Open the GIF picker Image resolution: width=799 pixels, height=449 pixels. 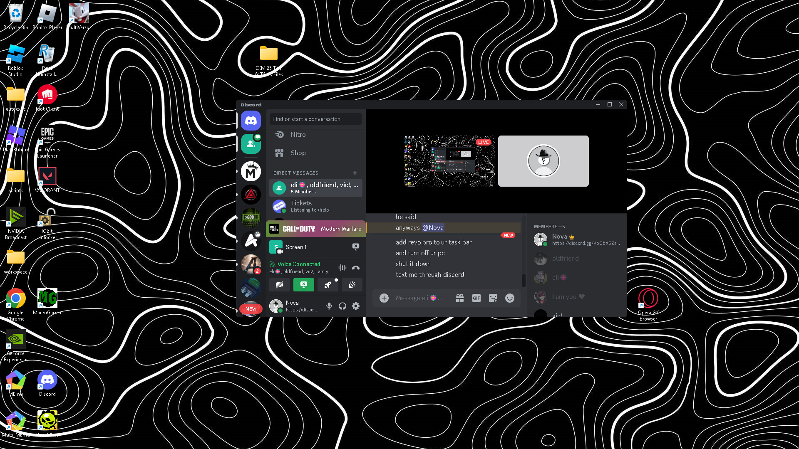[476, 298]
